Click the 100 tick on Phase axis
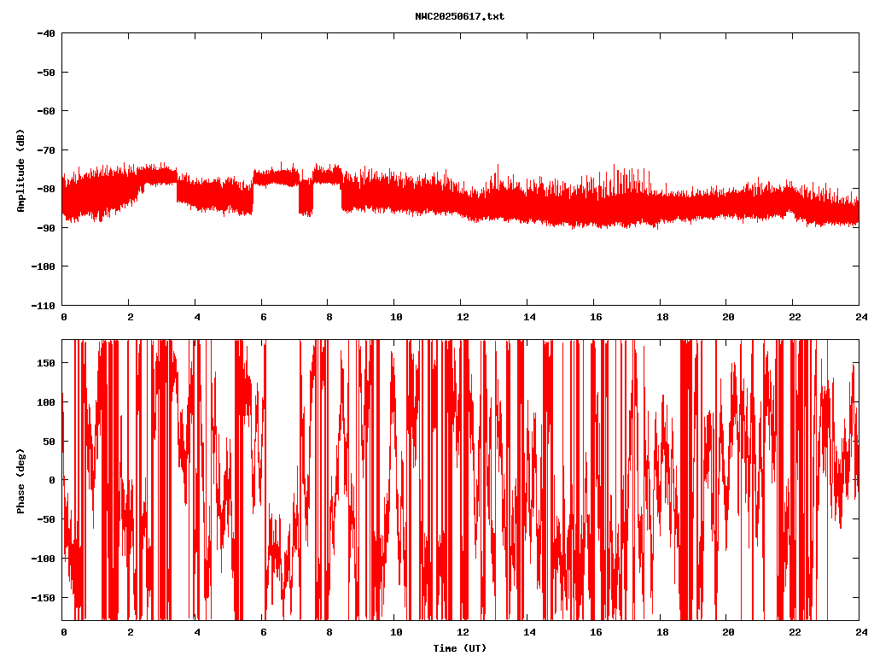 tap(46, 402)
